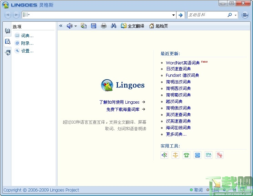Open 海词在线词典 link
The image size is (253, 196).
click(178, 128)
